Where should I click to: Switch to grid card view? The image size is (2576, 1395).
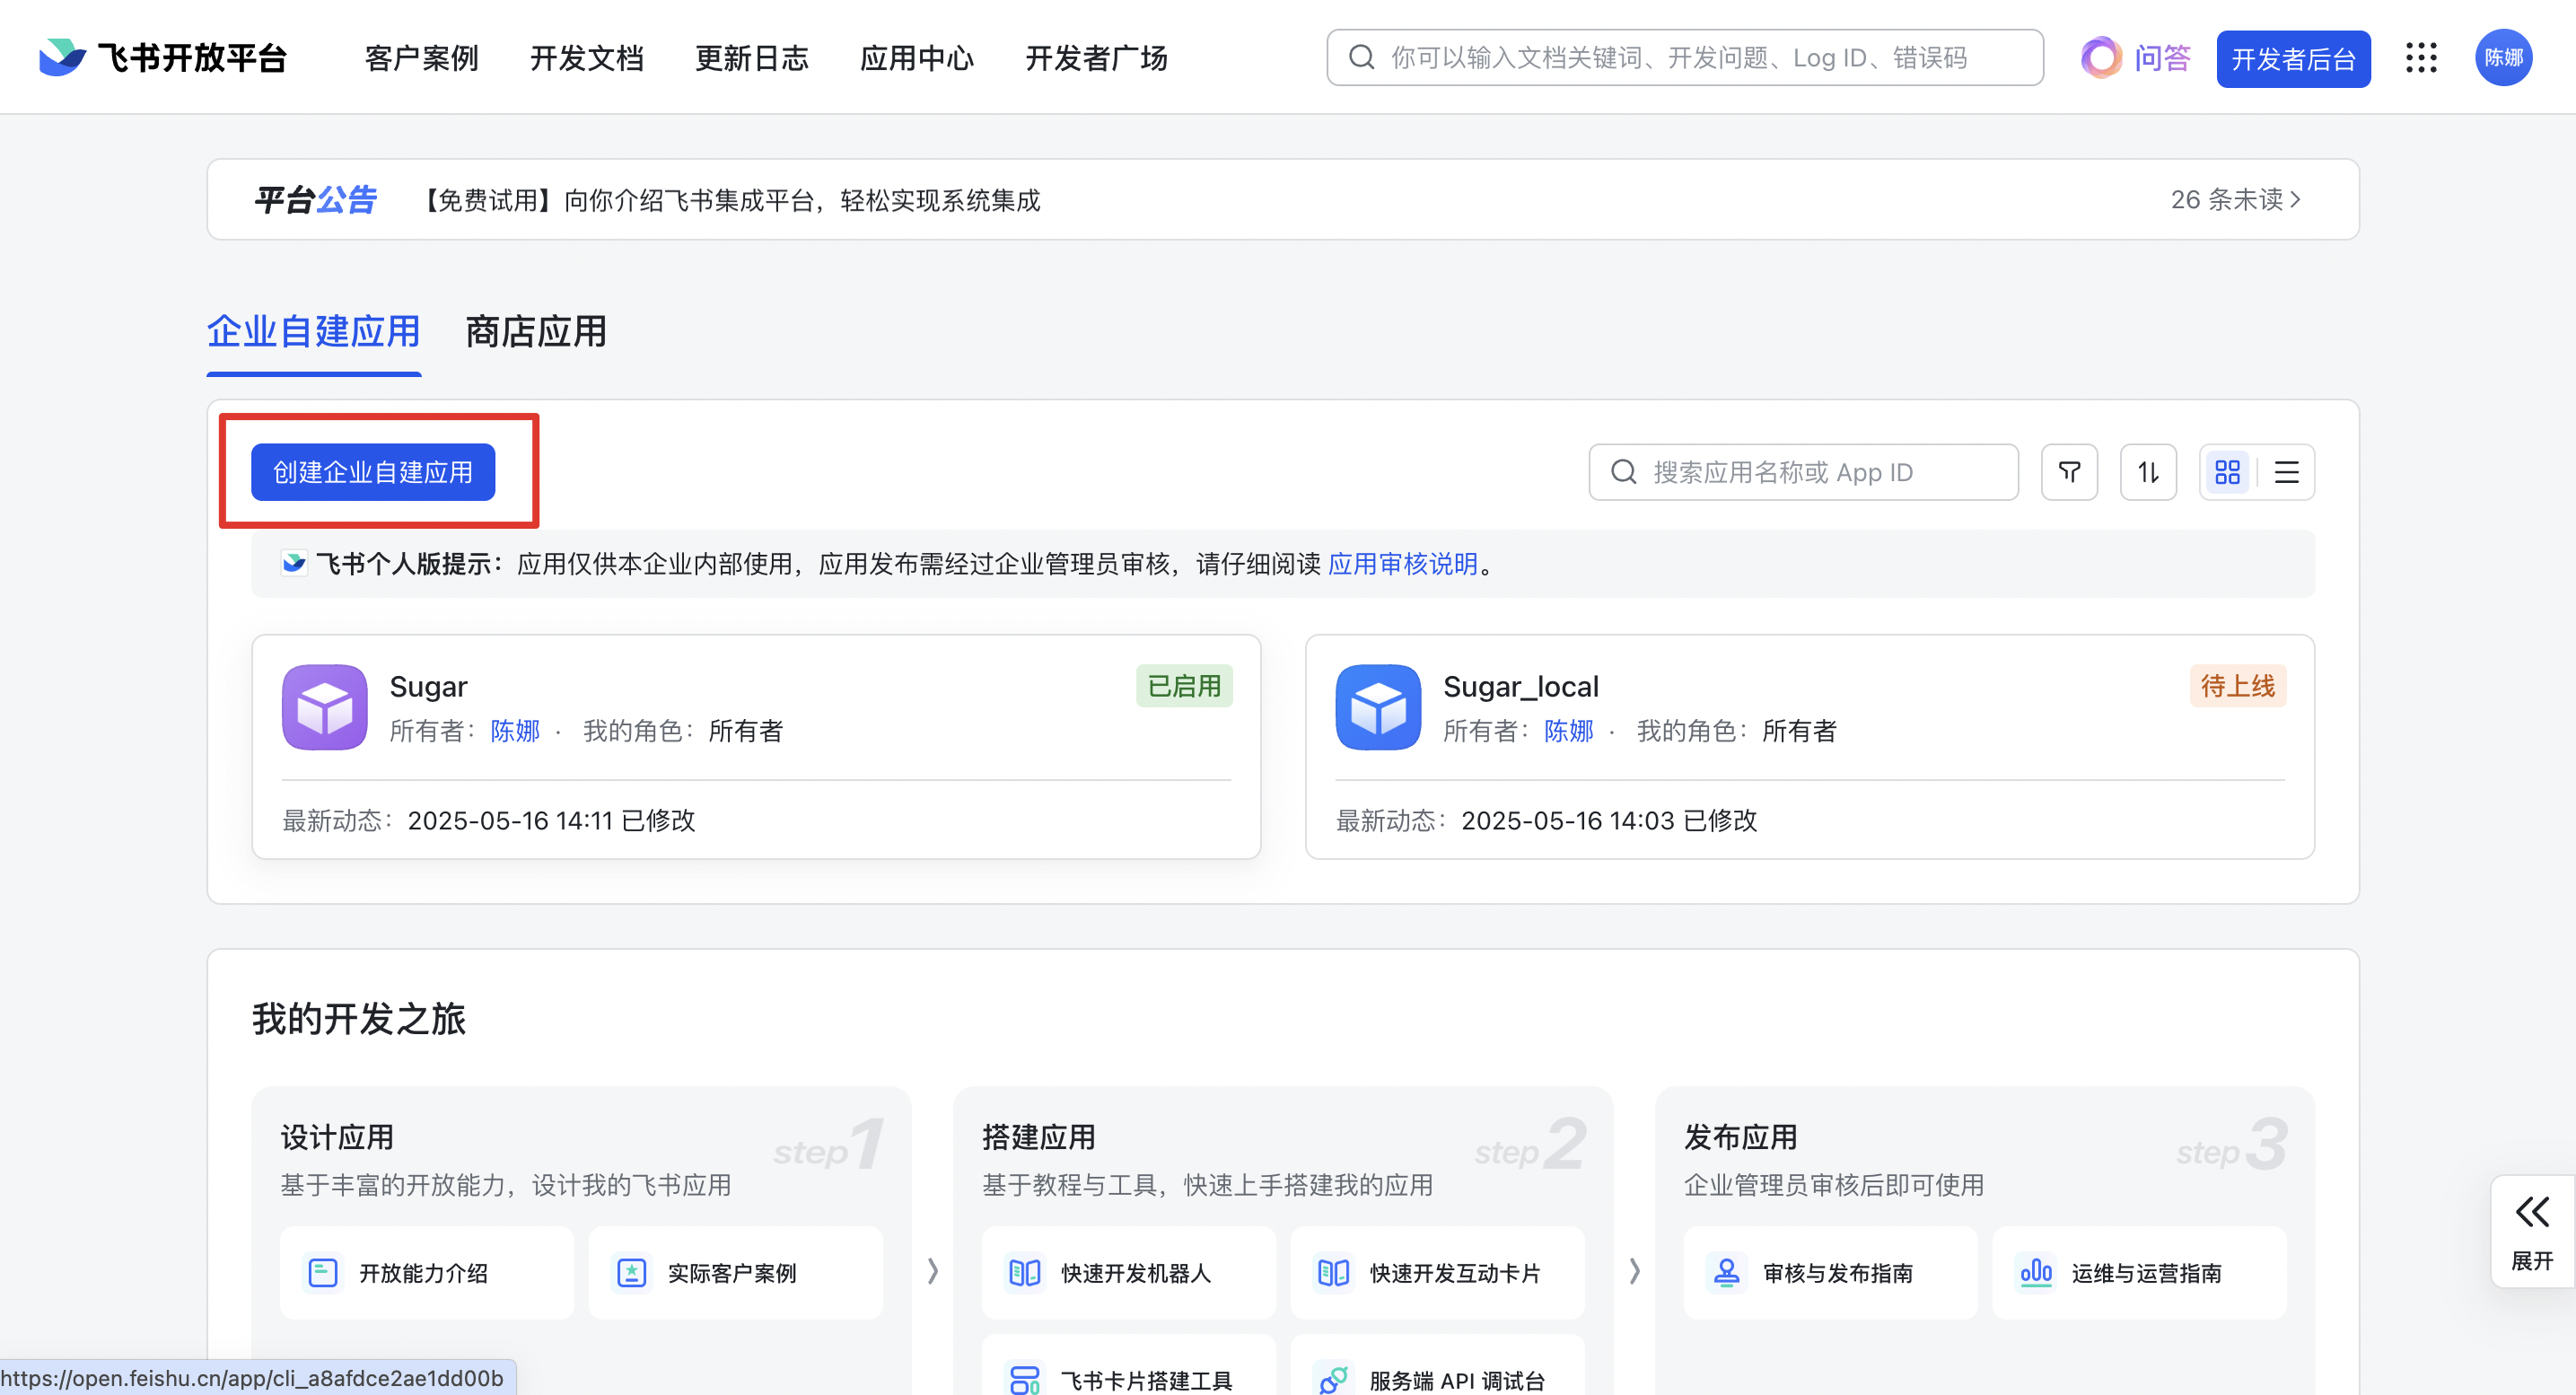2227,472
